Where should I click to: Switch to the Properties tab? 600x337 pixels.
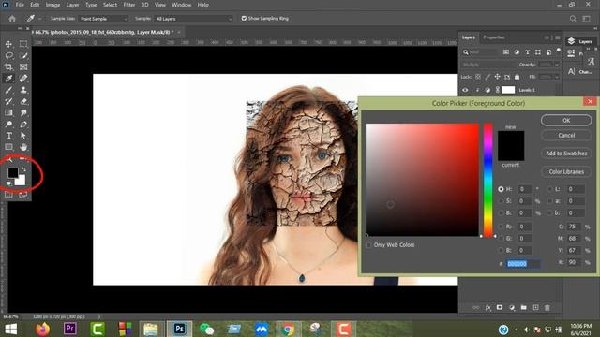pos(494,37)
